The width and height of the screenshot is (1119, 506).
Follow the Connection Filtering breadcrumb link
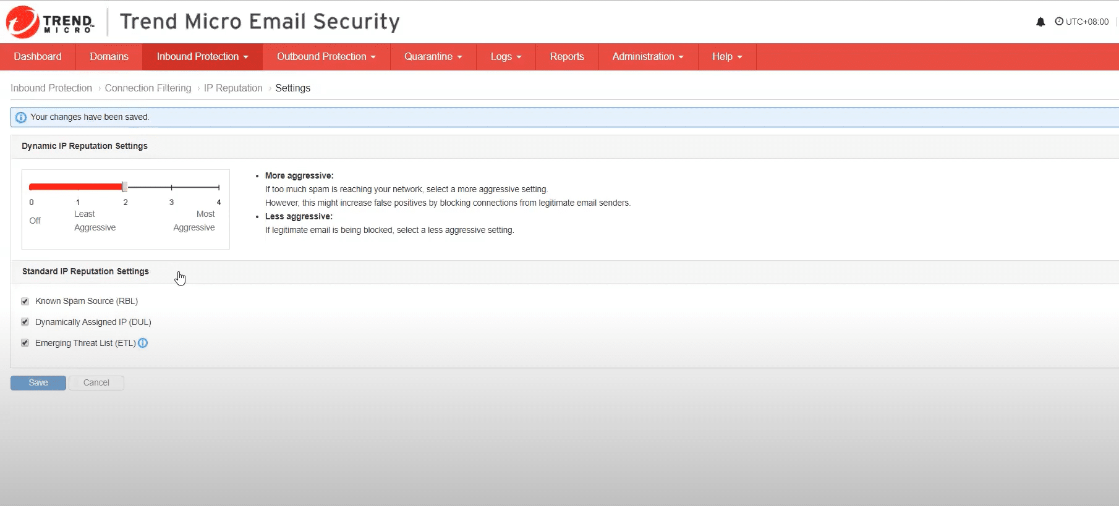tap(148, 88)
